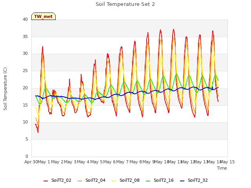The image size is (251, 188).
Task: Click the SoilT2_08 legend label
Action: click(x=129, y=180)
